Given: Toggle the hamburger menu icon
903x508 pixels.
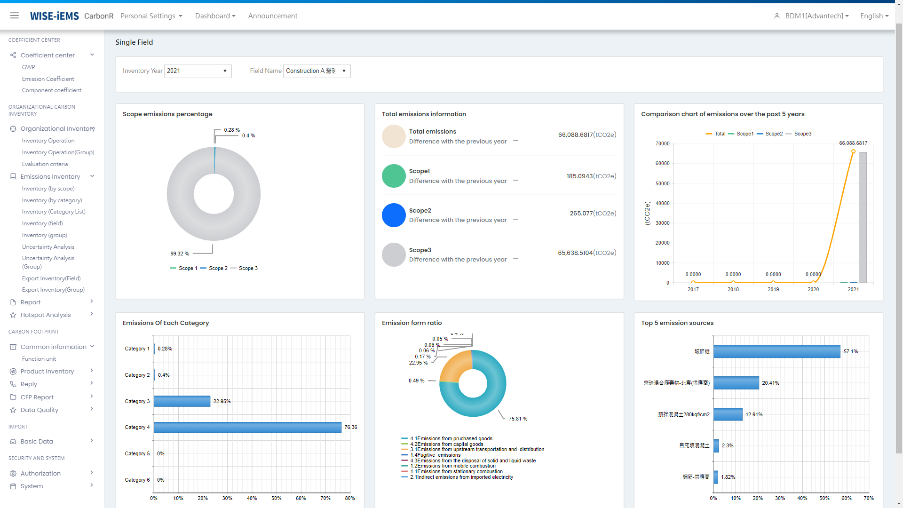Looking at the screenshot, I should tap(15, 16).
